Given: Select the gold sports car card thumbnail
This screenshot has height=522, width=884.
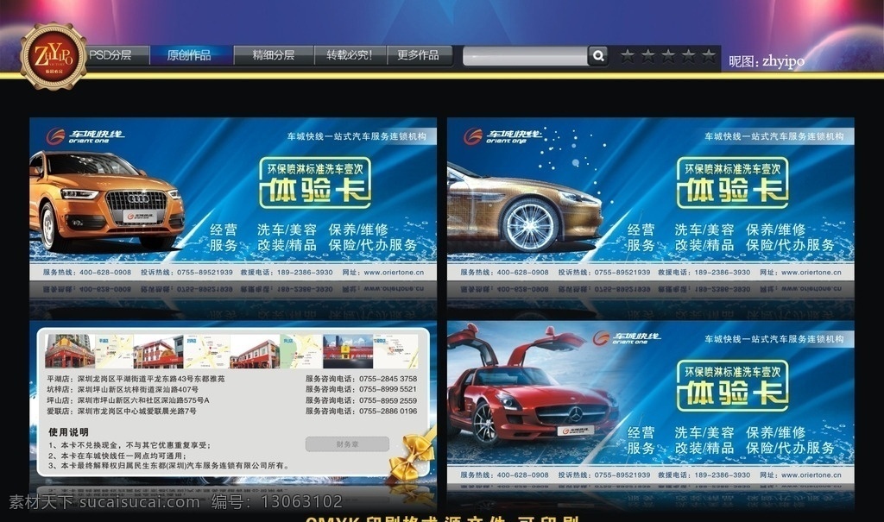Looking at the screenshot, I should click(651, 199).
